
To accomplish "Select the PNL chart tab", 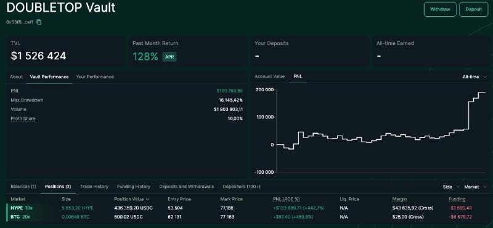I will 298,76.
